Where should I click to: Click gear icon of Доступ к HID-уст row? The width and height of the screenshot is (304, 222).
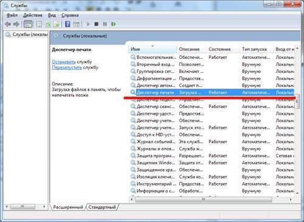point(133,135)
